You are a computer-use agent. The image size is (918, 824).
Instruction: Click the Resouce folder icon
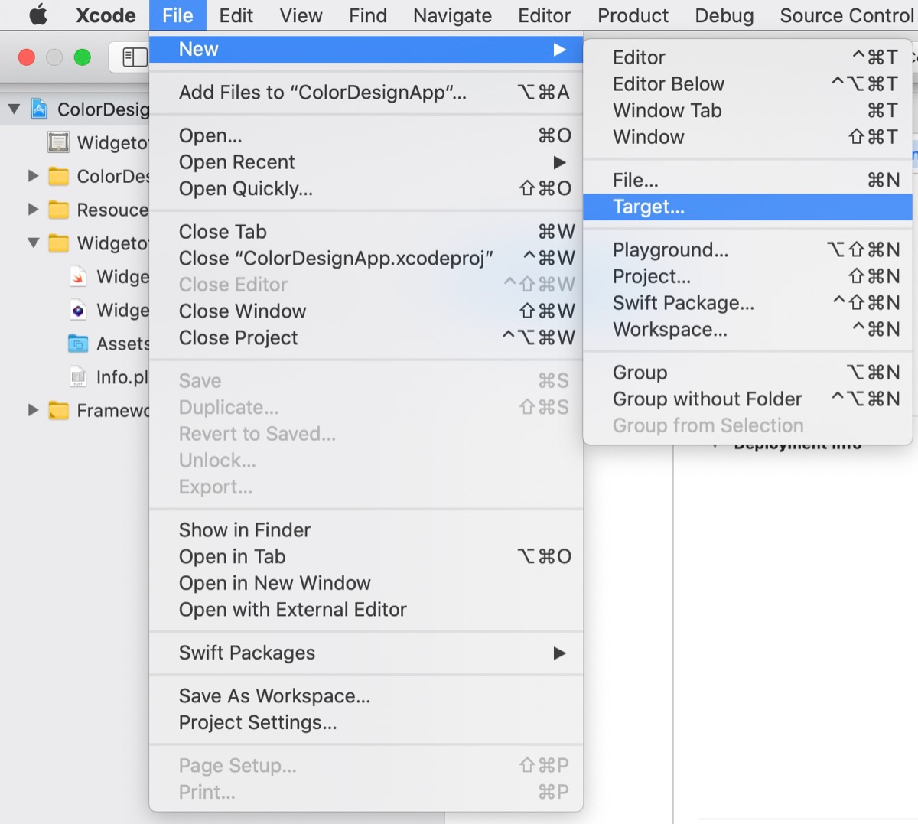coord(59,209)
